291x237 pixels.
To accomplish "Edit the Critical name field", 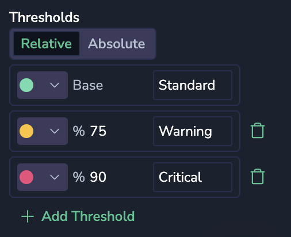I will click(x=193, y=177).
